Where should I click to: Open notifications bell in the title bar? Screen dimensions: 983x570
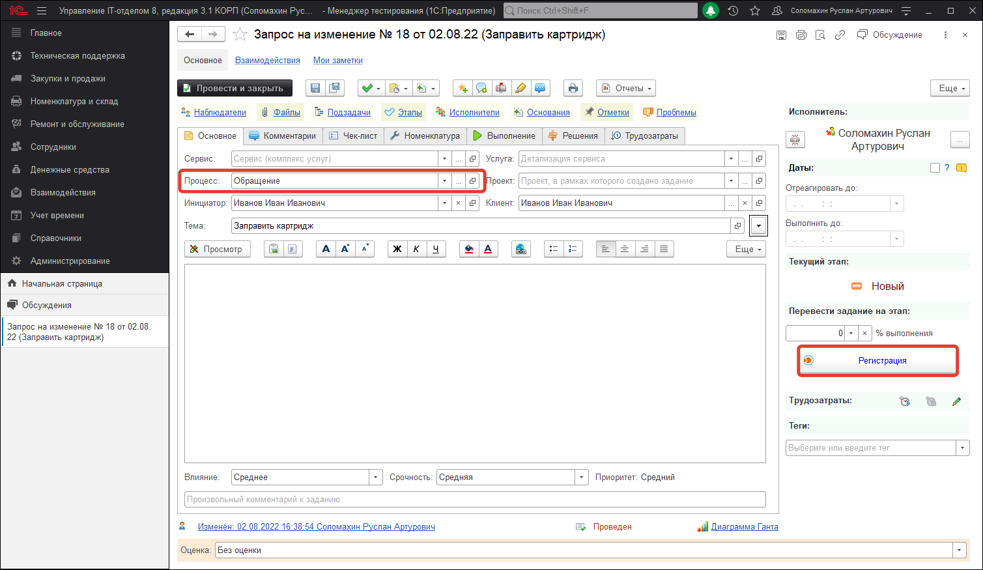click(710, 10)
